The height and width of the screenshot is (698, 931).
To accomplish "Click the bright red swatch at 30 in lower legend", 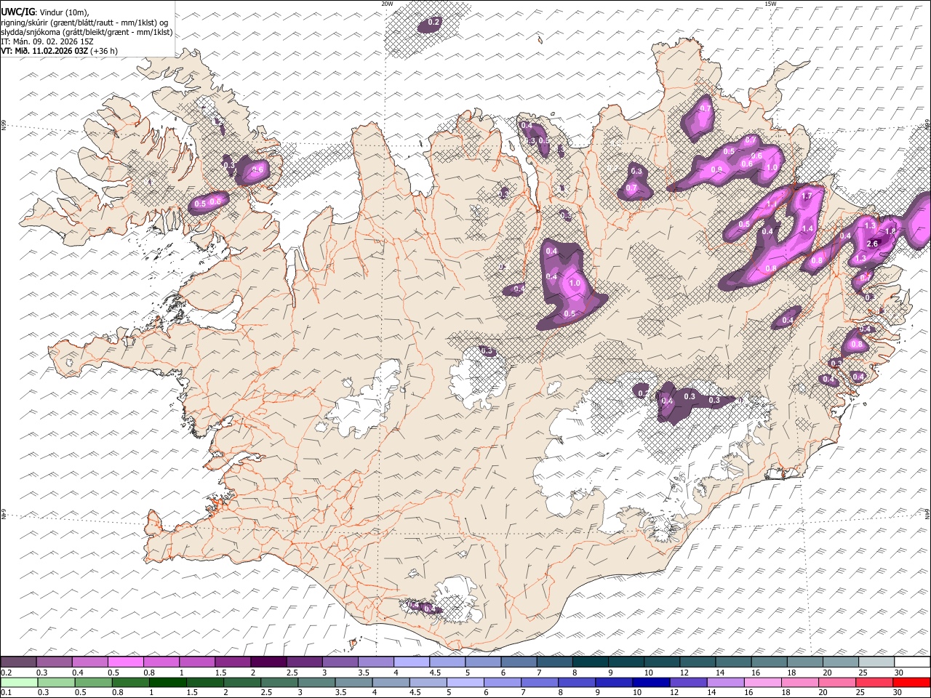I will coord(912,682).
